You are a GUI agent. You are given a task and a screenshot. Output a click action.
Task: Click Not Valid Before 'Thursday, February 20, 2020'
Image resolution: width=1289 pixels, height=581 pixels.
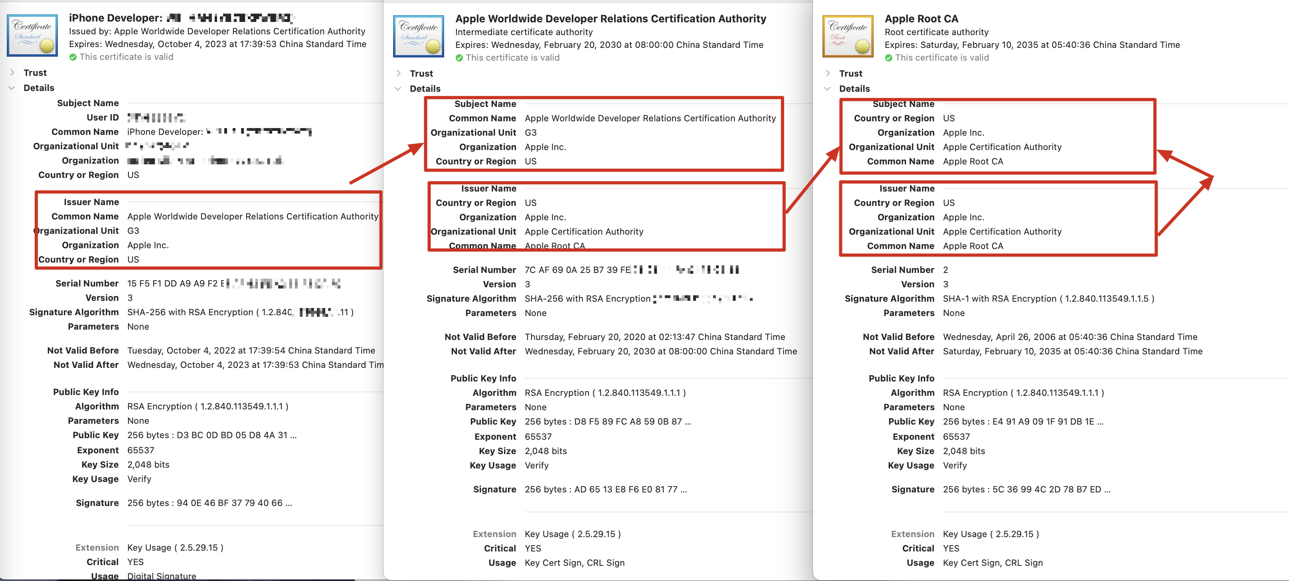tap(654, 337)
